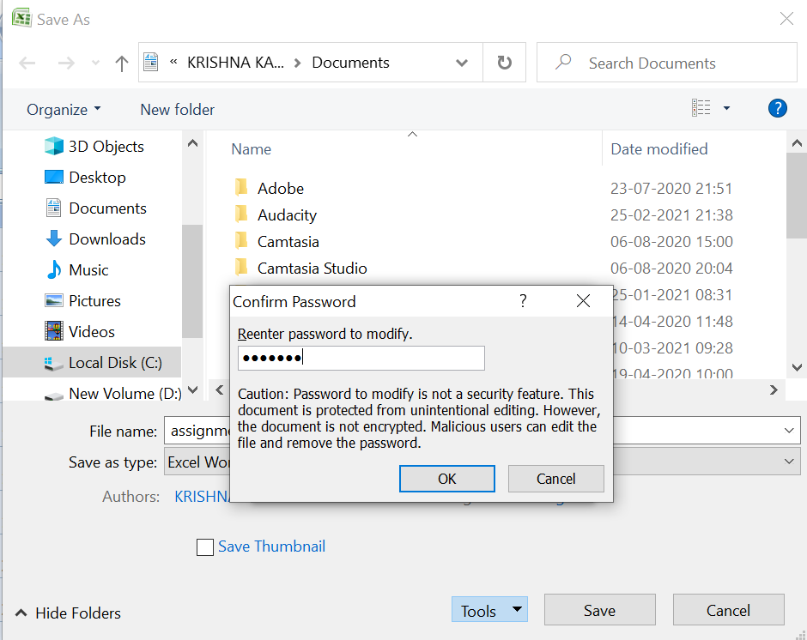The height and width of the screenshot is (640, 807).
Task: Collapse the Hide Folders expander
Action: coord(69,613)
